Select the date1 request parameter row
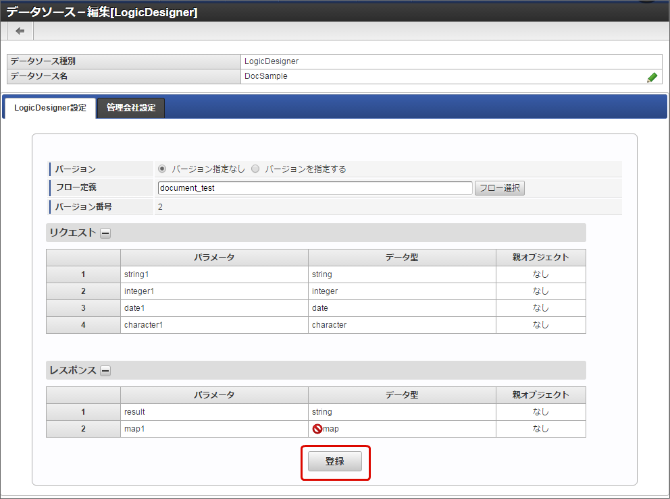Image resolution: width=670 pixels, height=499 pixels. (x=214, y=308)
